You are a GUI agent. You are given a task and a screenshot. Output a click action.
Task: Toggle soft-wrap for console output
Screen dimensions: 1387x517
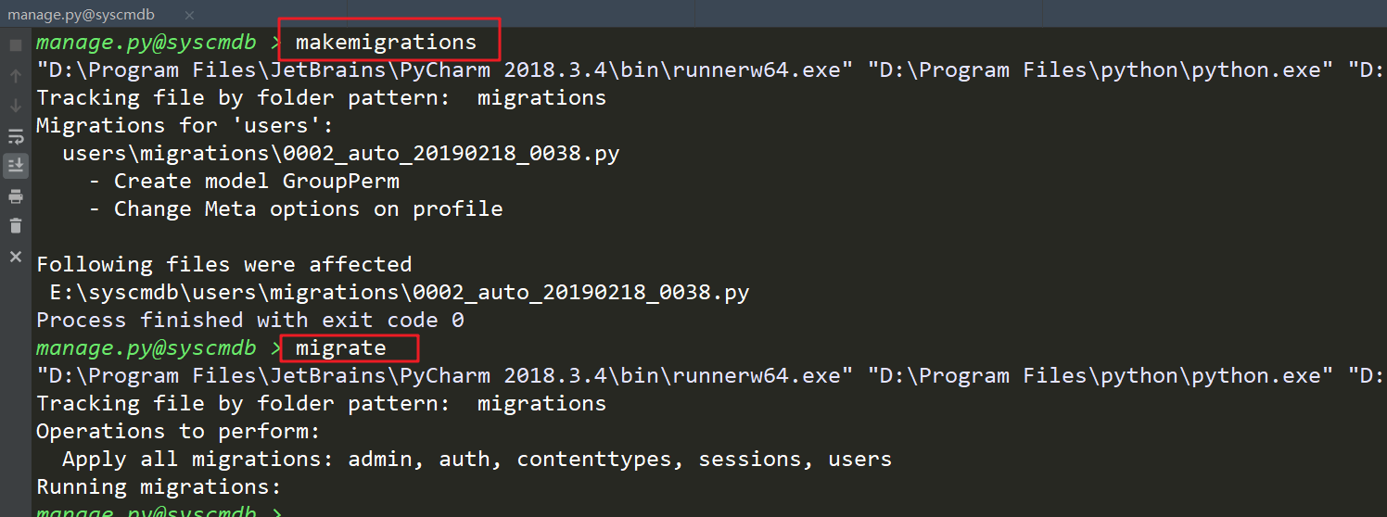click(16, 136)
